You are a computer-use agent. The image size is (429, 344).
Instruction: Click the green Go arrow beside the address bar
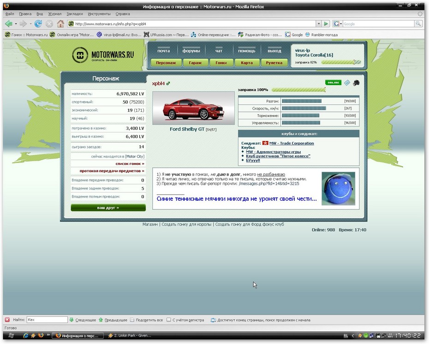tap(326, 23)
